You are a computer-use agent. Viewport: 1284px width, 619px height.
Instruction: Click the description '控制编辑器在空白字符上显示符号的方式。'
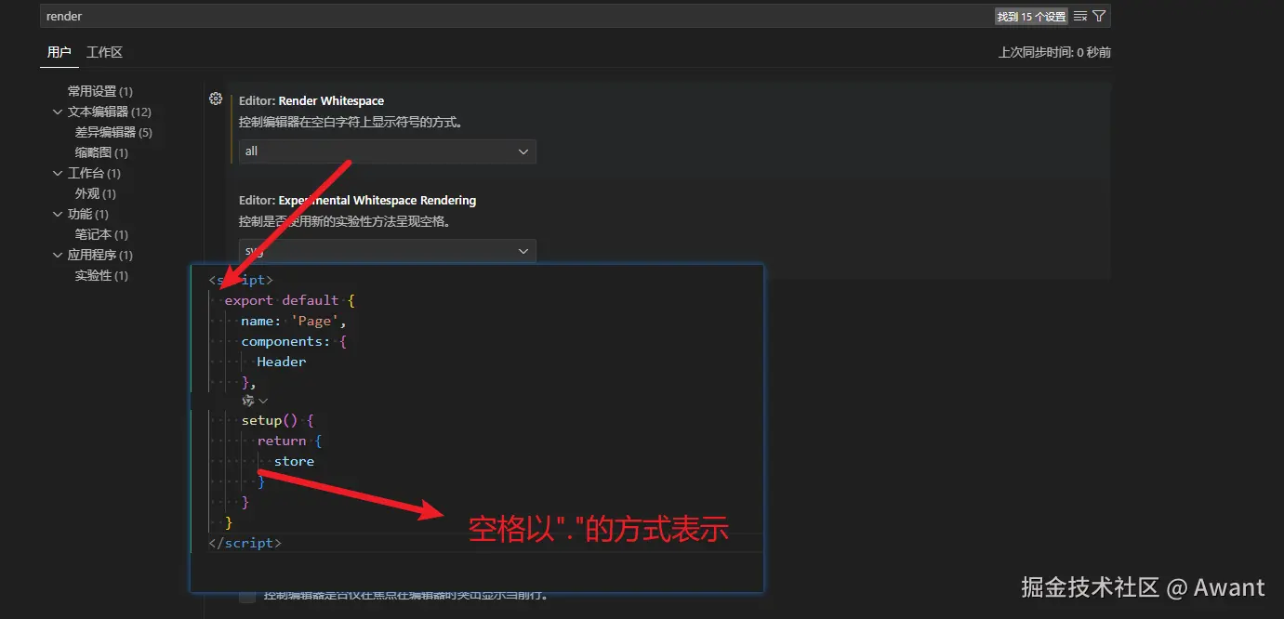tap(351, 122)
